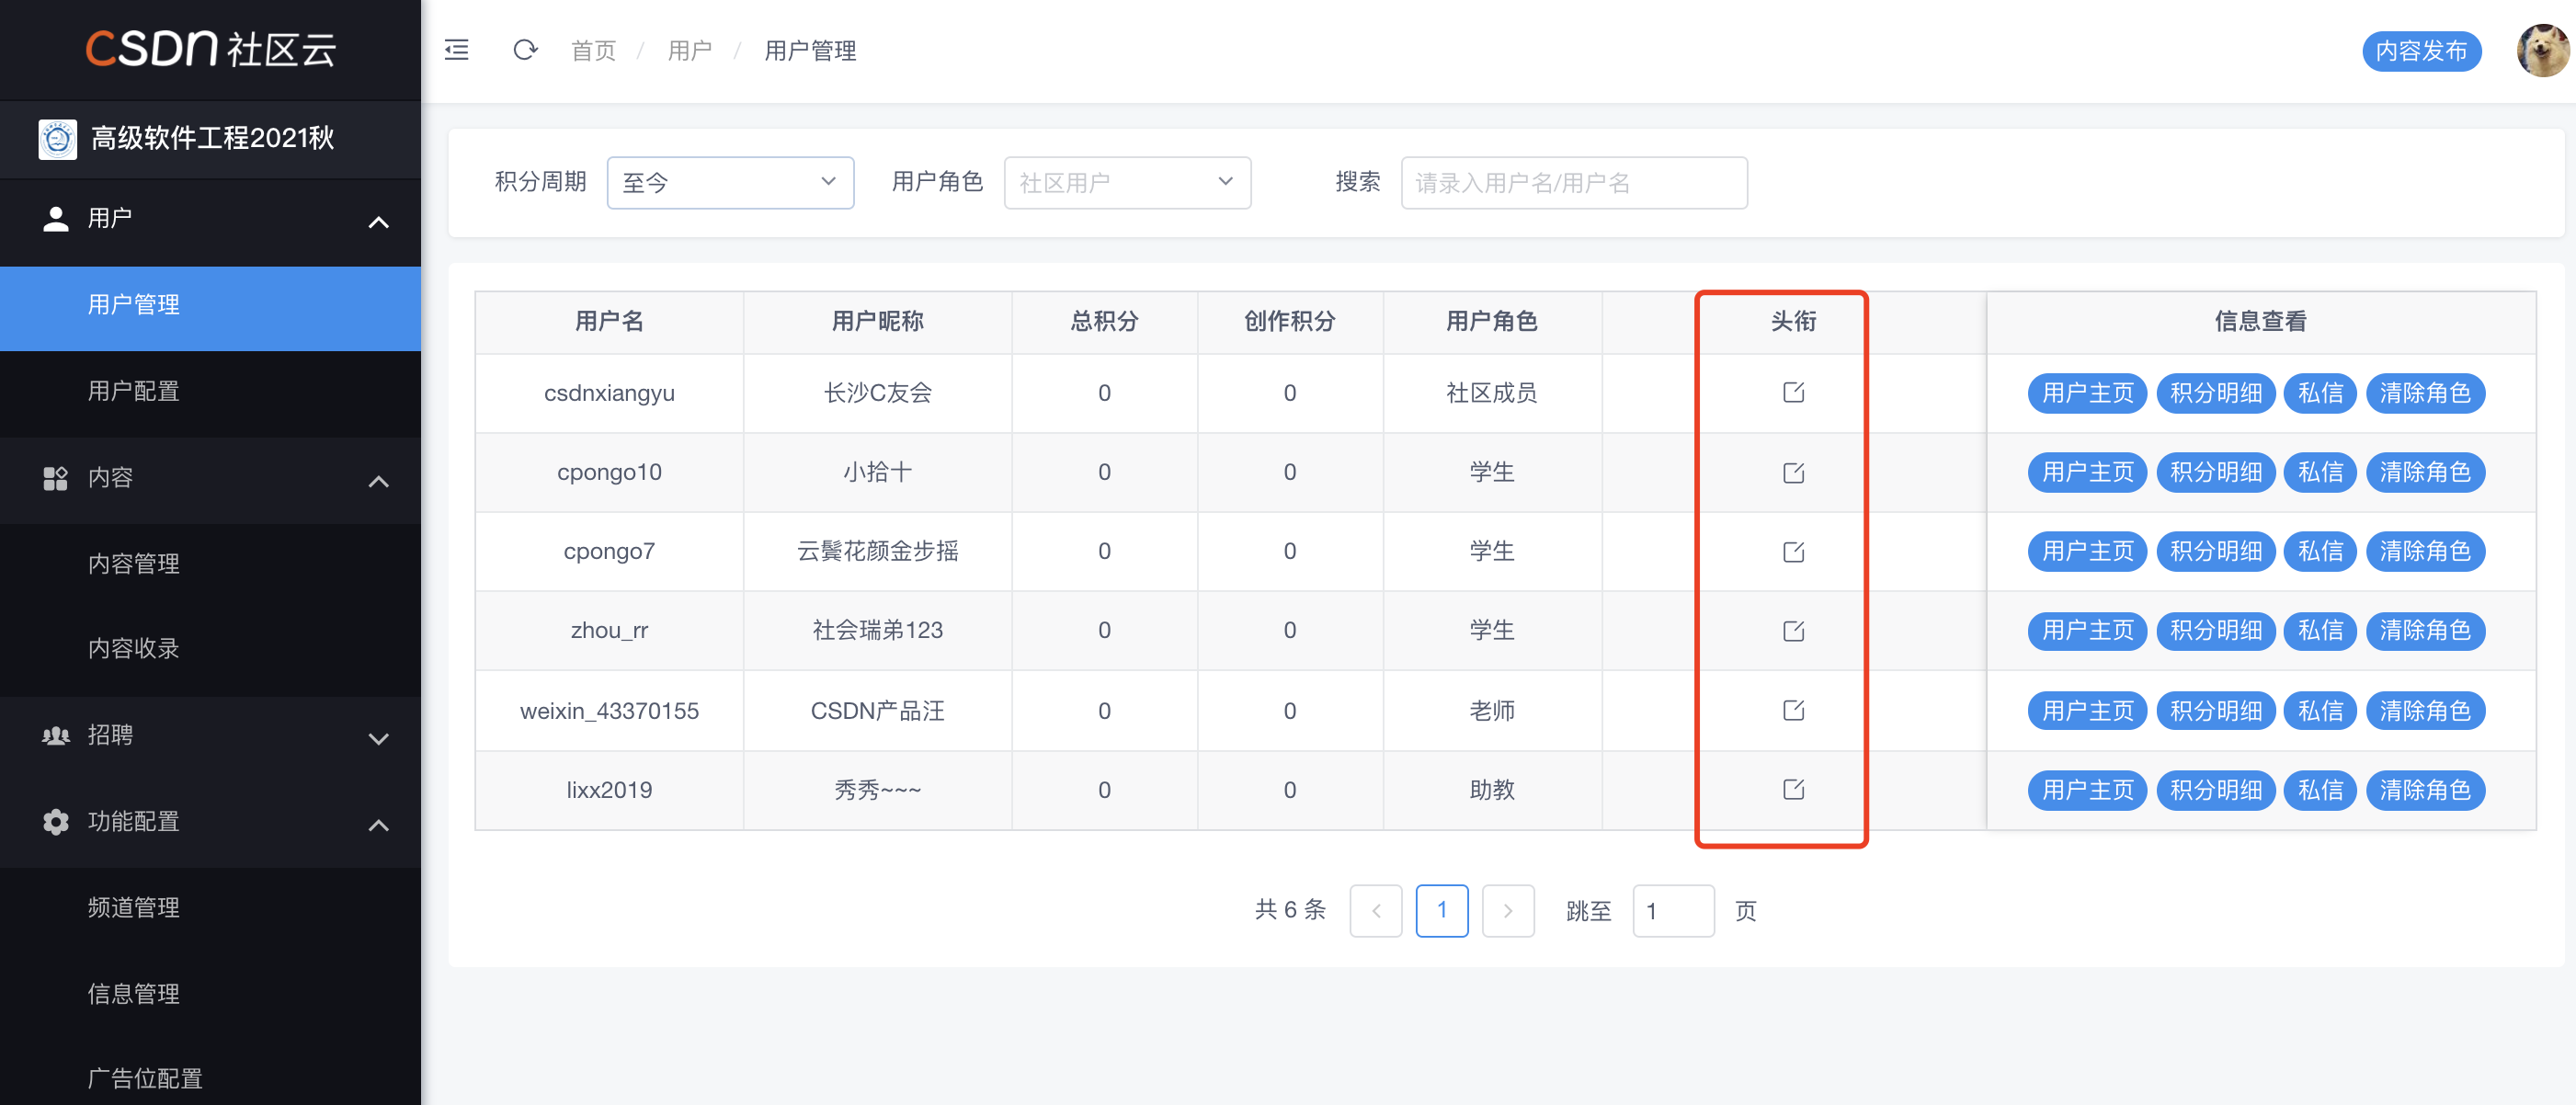
Task: Click the community logo beside 高级软件工程2021秋
Action: point(57,138)
